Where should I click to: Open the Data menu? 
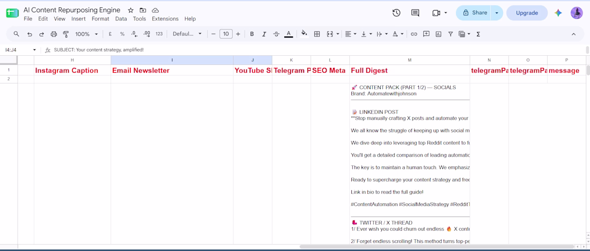[x=121, y=19]
